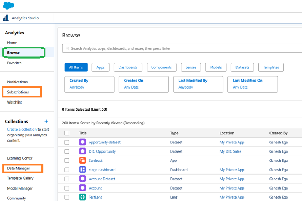
Task: Select the All Items filter tab
Action: click(x=76, y=67)
